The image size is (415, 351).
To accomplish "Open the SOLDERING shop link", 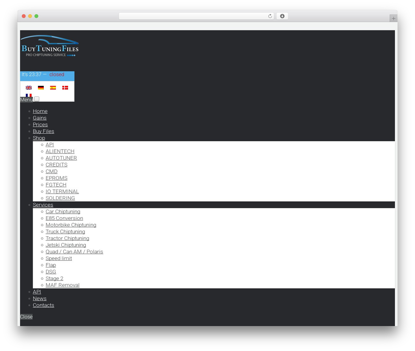I will tap(60, 198).
